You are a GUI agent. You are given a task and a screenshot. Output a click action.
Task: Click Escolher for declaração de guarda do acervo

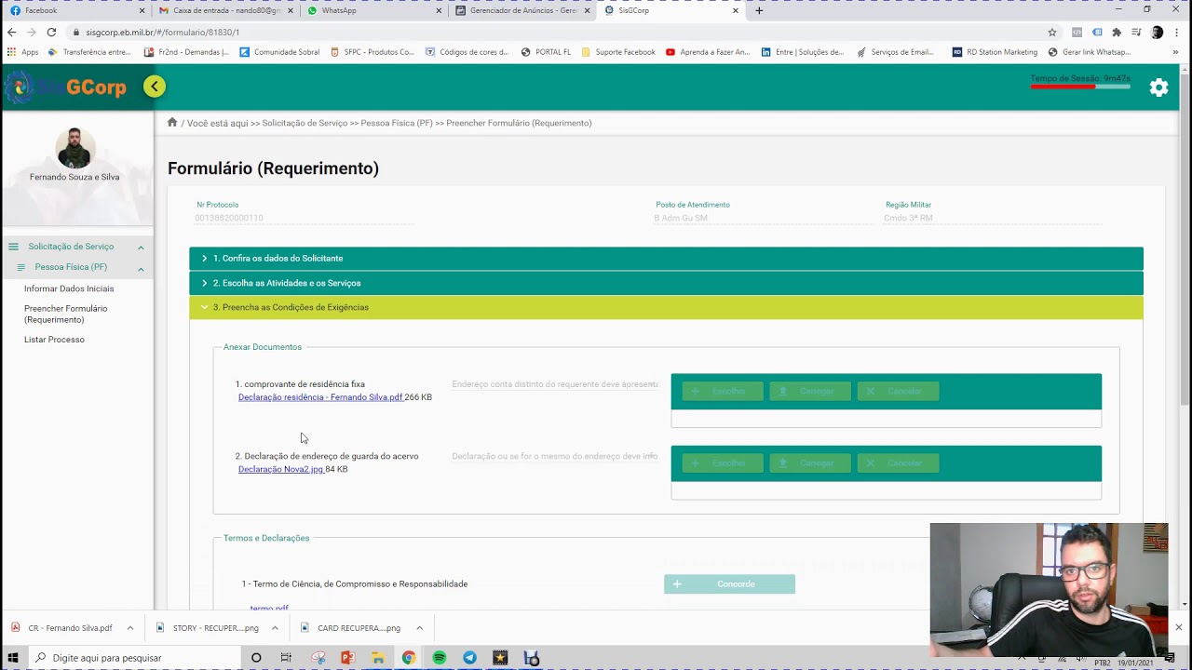click(x=723, y=462)
